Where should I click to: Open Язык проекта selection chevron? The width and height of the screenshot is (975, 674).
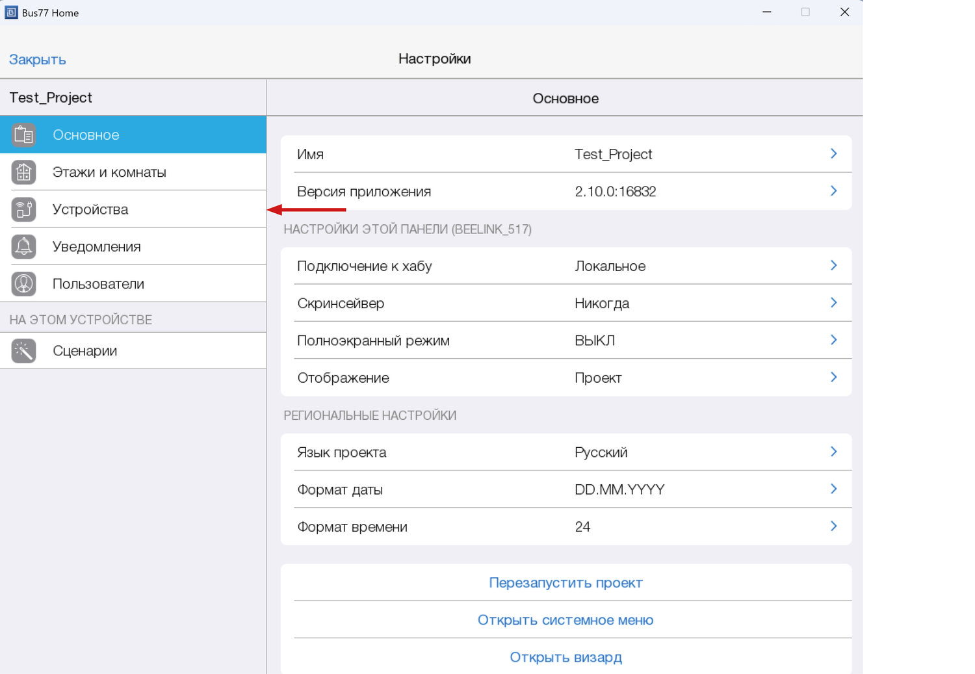tap(833, 452)
